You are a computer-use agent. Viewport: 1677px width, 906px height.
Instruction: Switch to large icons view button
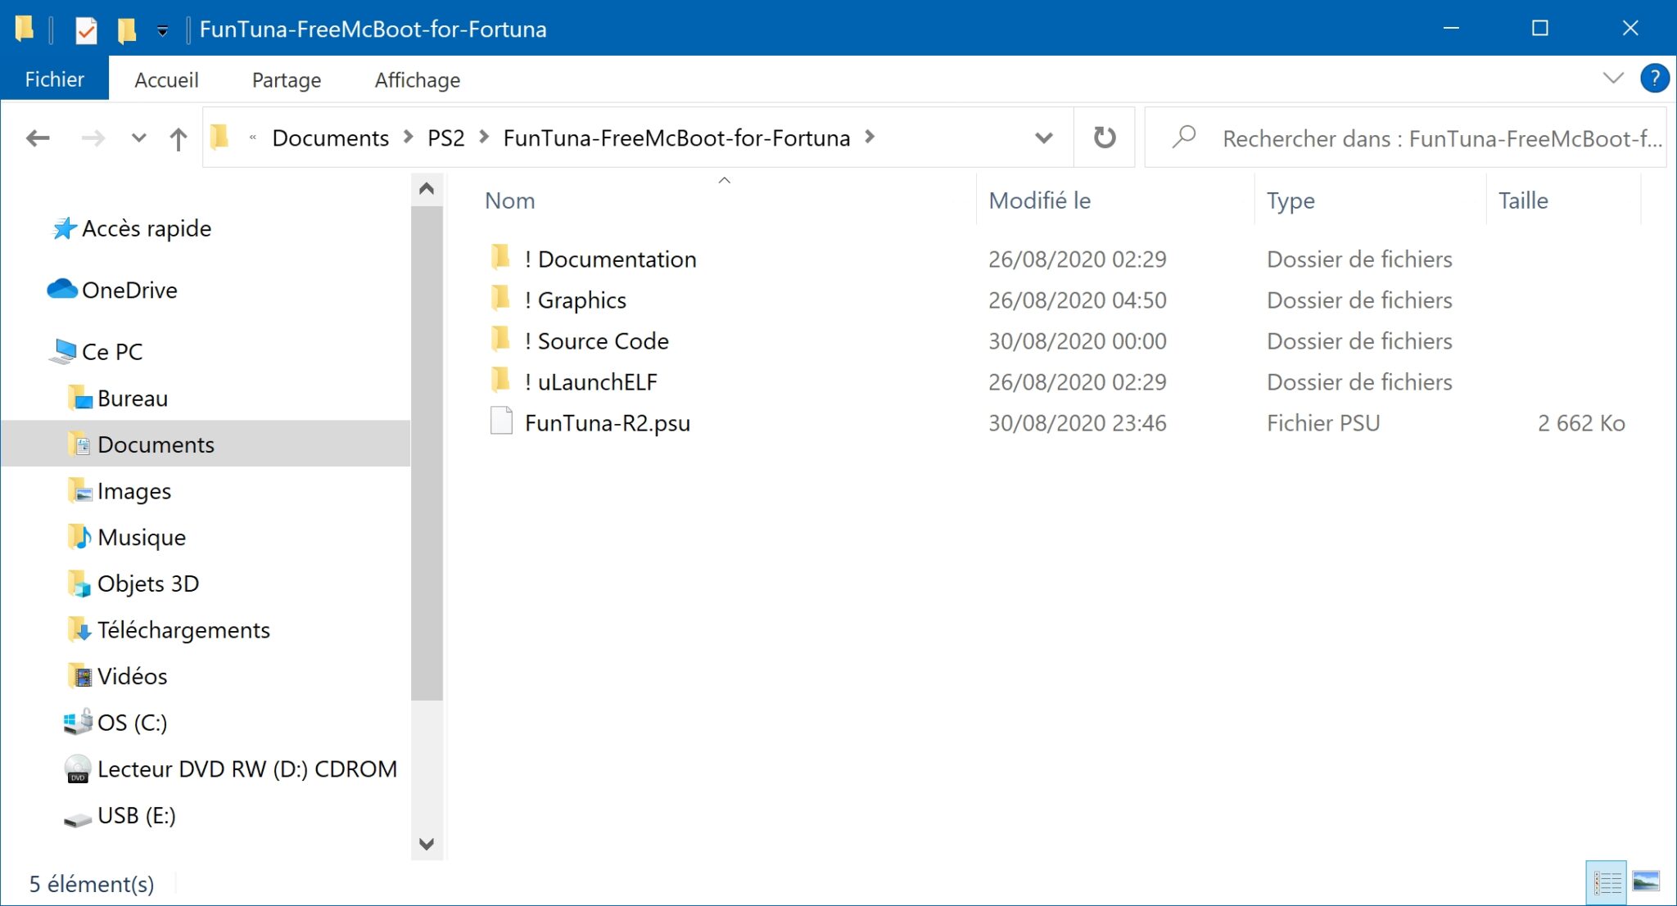pyautogui.click(x=1645, y=882)
